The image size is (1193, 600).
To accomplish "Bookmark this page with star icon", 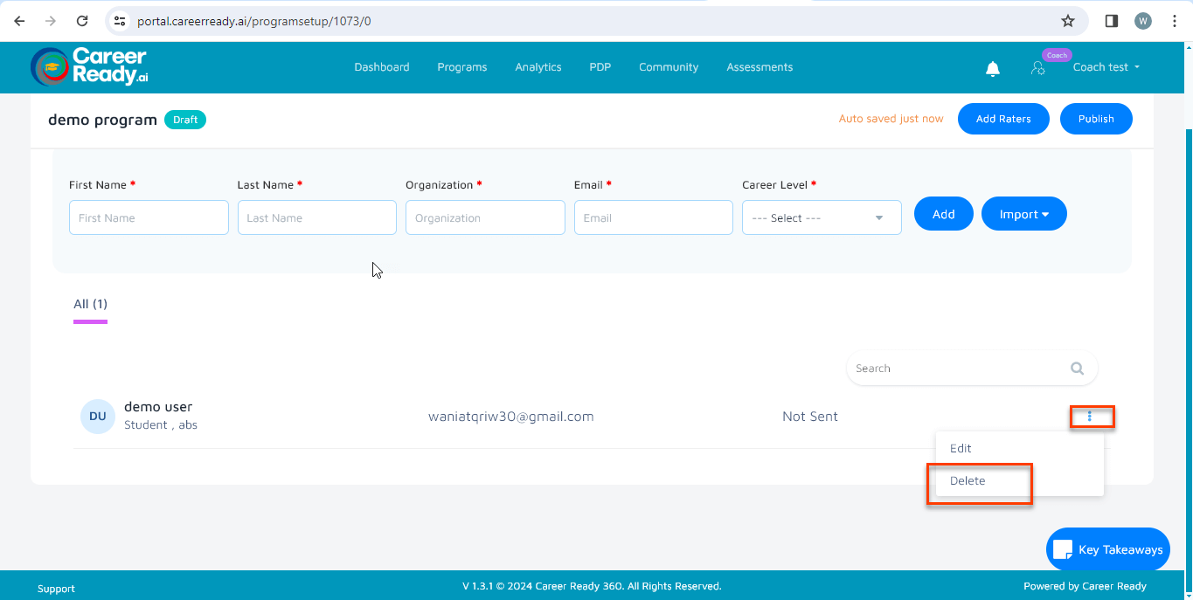I will (1067, 21).
